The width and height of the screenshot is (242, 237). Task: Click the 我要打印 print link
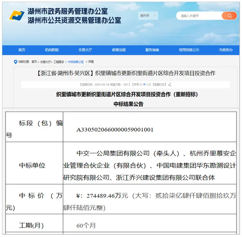(x=159, y=85)
